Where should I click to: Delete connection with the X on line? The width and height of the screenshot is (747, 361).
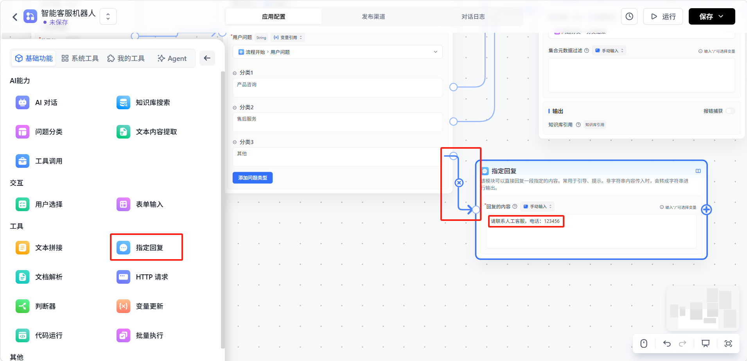(459, 183)
